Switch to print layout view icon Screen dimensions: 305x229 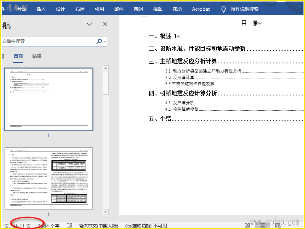263,226
